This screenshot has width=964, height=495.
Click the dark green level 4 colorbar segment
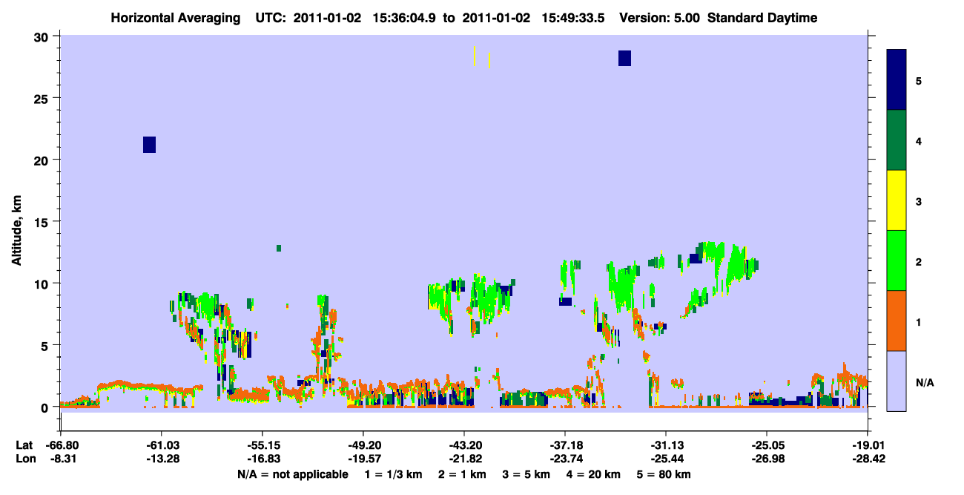coord(897,140)
